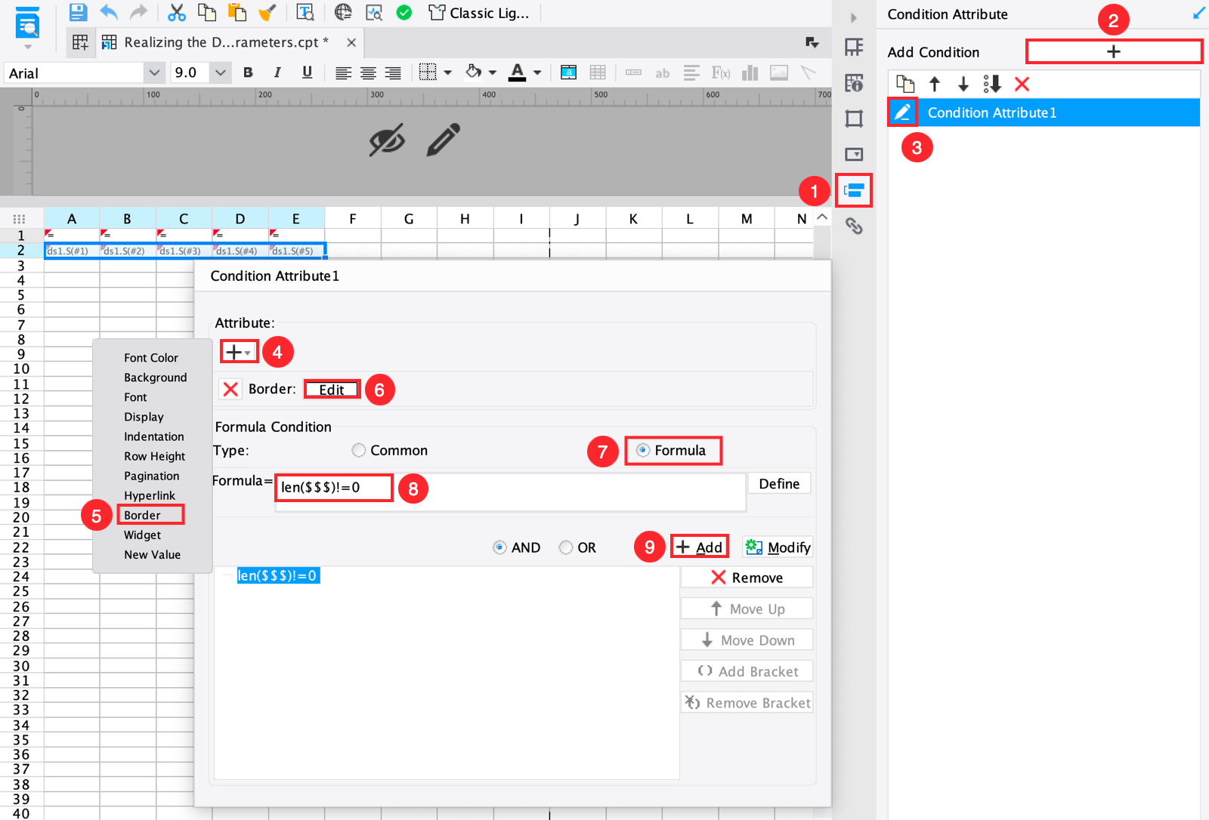This screenshot has height=820, width=1209.
Task: Delete condition with red X in right panel
Action: (x=1022, y=84)
